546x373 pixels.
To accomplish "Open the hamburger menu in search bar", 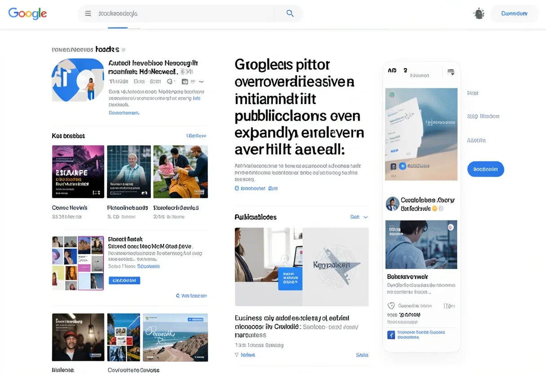I will point(88,13).
